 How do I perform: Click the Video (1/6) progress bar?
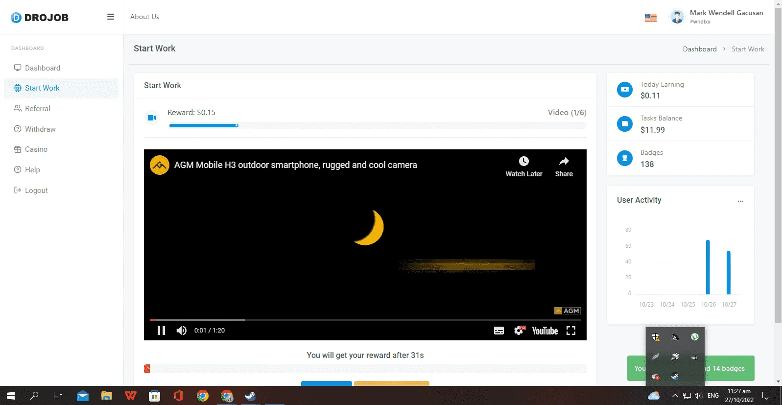pos(378,126)
